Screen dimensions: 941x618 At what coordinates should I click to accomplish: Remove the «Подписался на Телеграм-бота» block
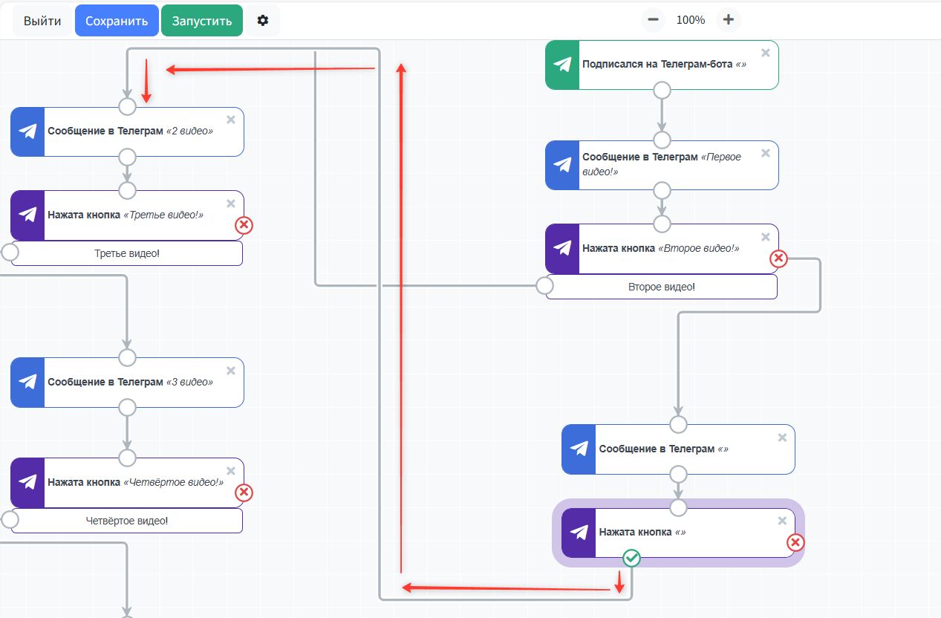[x=766, y=53]
